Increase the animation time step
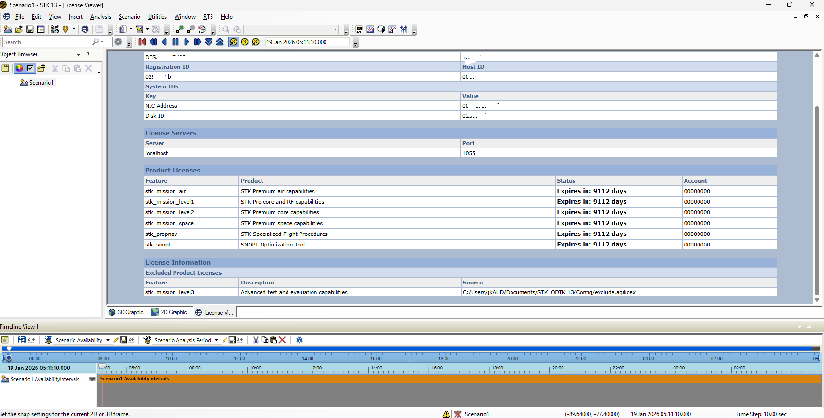The height and width of the screenshot is (418, 824). (x=220, y=42)
